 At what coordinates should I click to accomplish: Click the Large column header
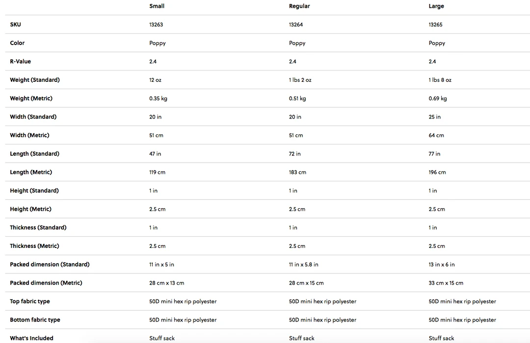[436, 6]
